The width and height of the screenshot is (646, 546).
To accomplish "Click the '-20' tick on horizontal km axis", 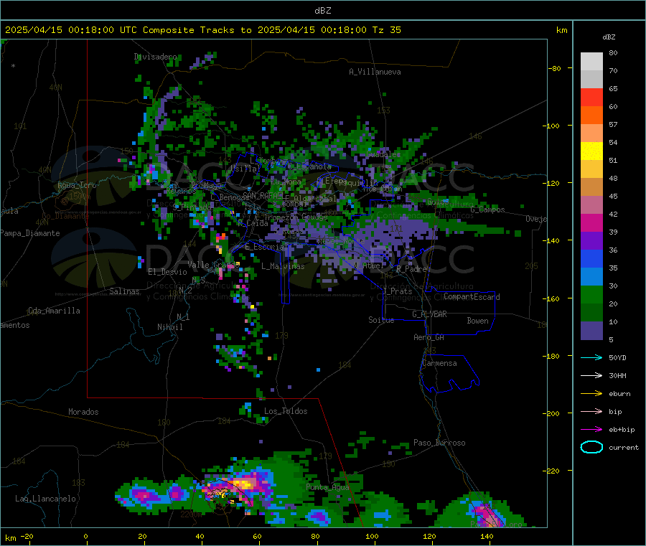I will (27, 536).
